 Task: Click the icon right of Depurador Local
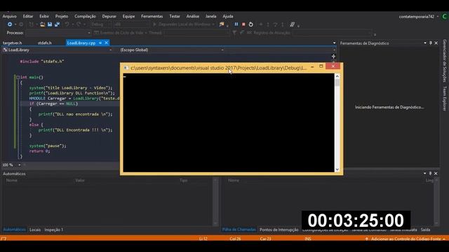point(222,24)
